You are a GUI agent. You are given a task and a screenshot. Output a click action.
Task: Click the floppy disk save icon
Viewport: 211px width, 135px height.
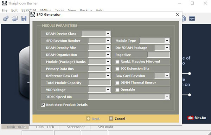24,19
